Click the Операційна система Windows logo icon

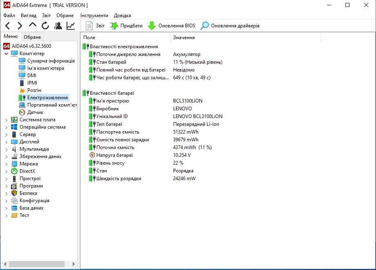14,127
